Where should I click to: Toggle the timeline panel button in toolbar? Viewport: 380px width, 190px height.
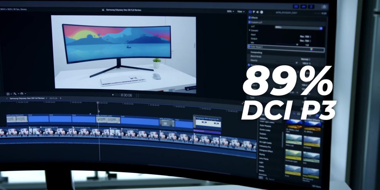point(304,7)
